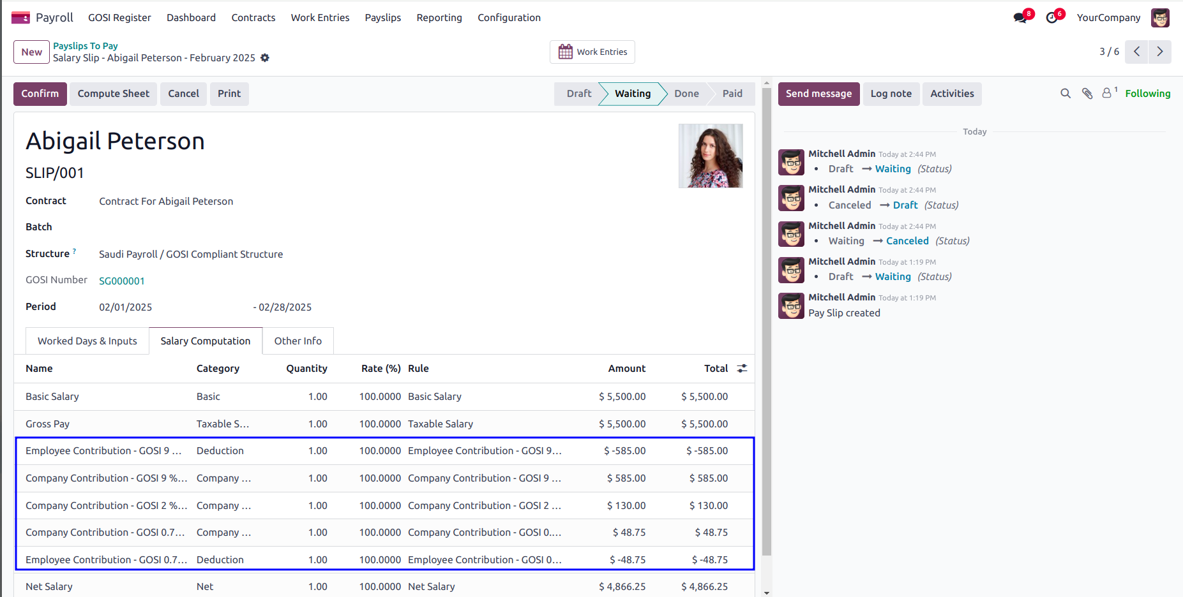
Task: Click Mitchell Admin avatar on Pay Slip created message
Action: coord(791,306)
